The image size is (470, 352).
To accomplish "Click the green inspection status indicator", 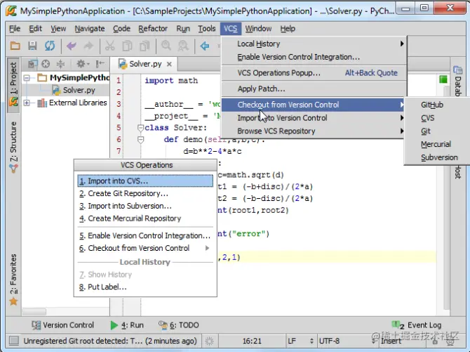I will click(443, 79).
